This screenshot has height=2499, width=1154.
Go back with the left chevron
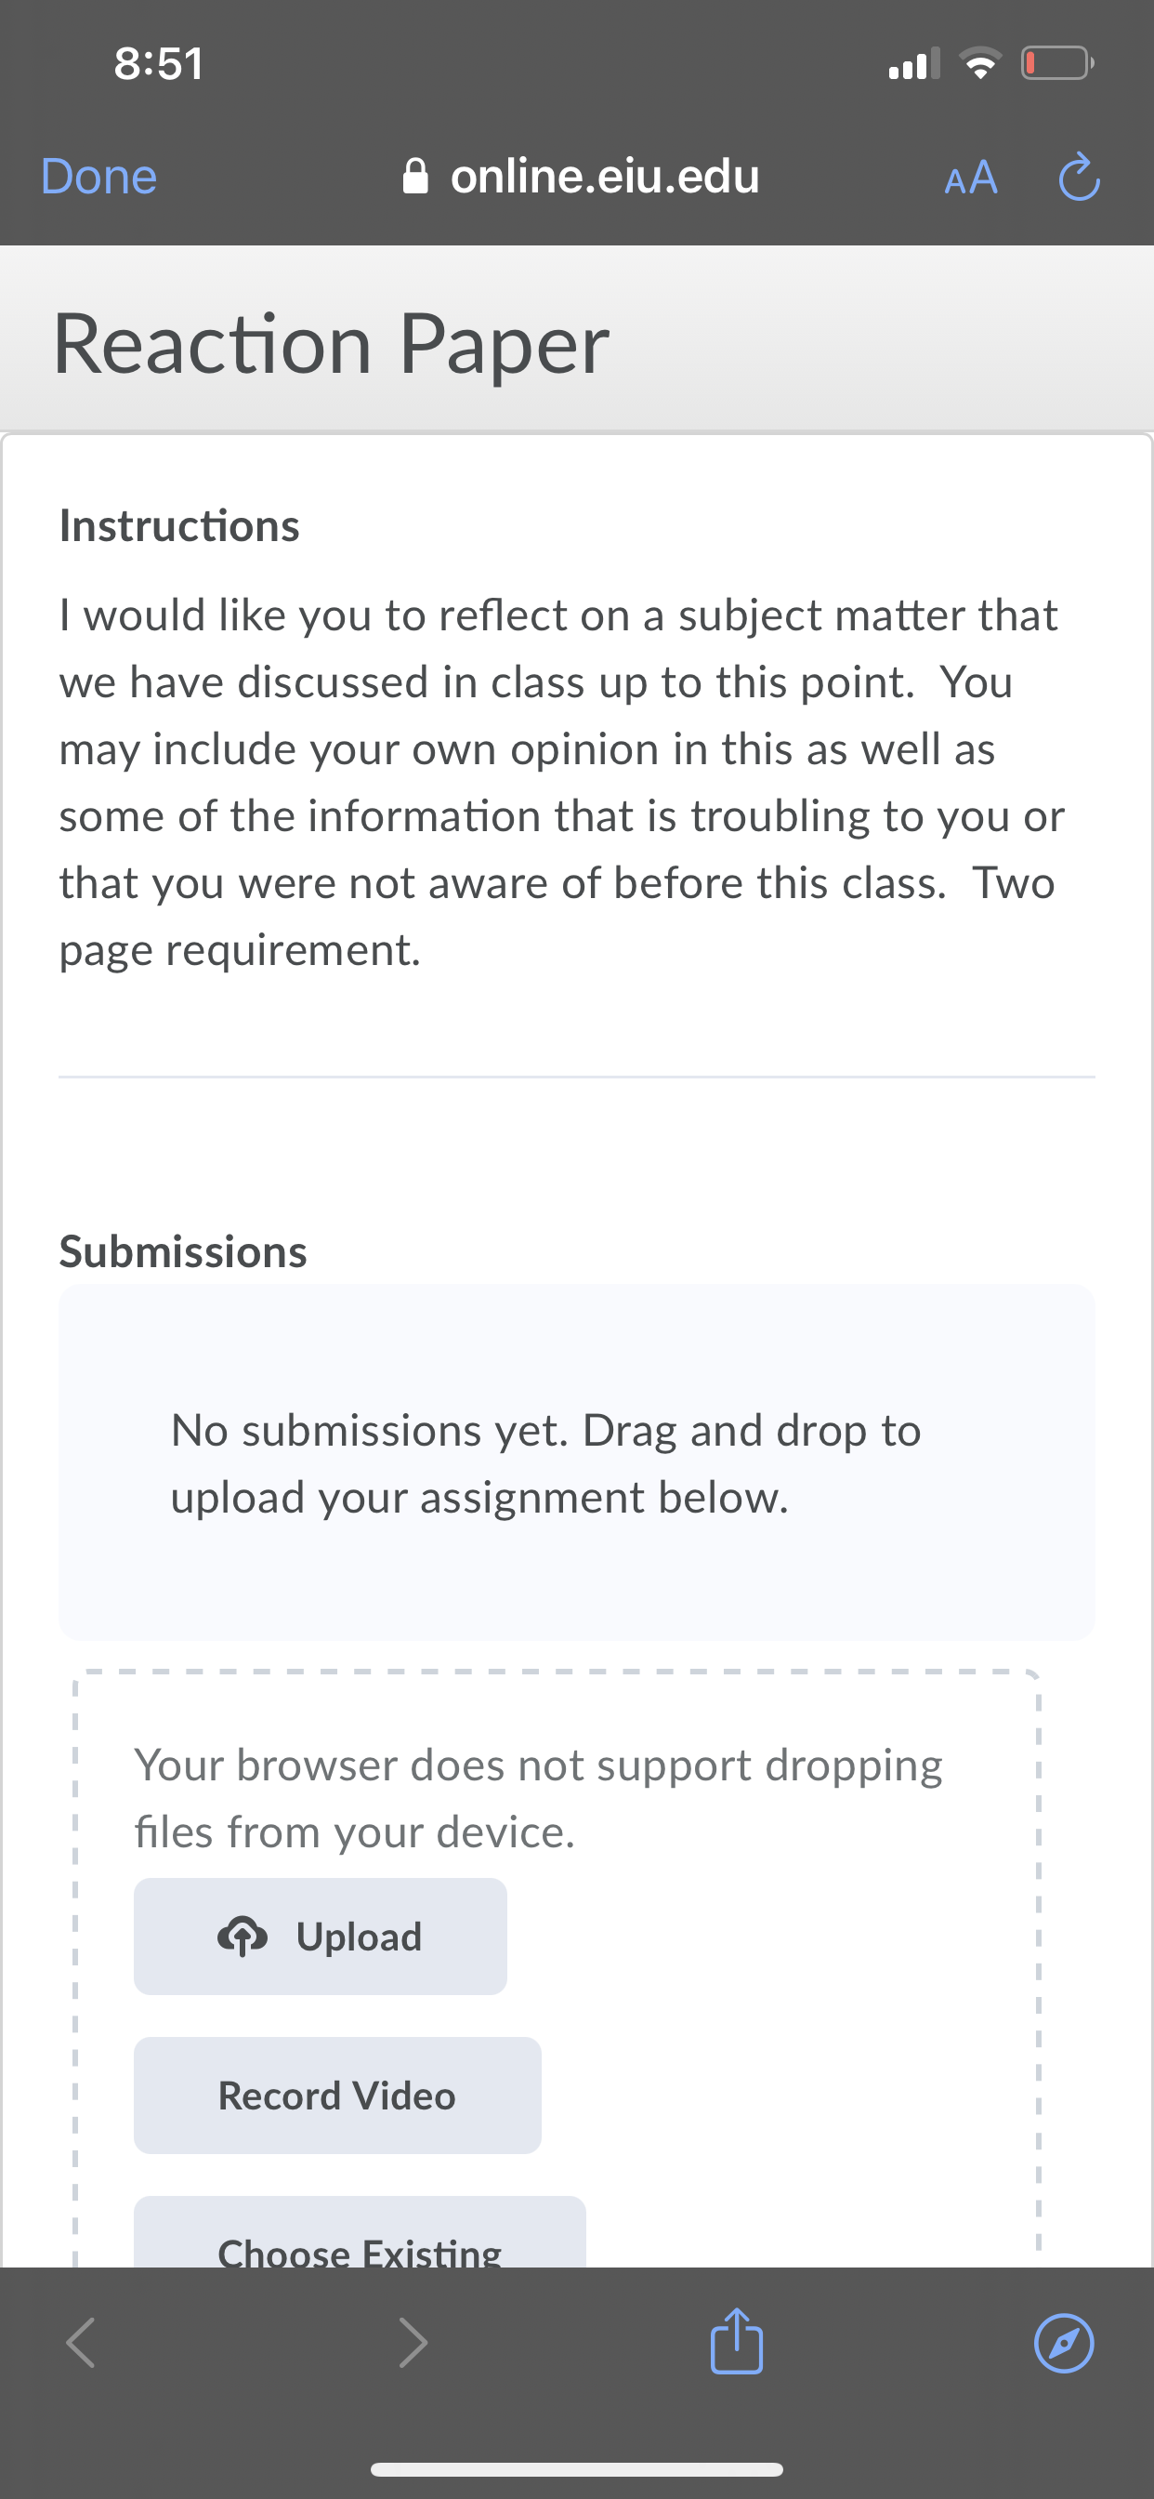(82, 2343)
